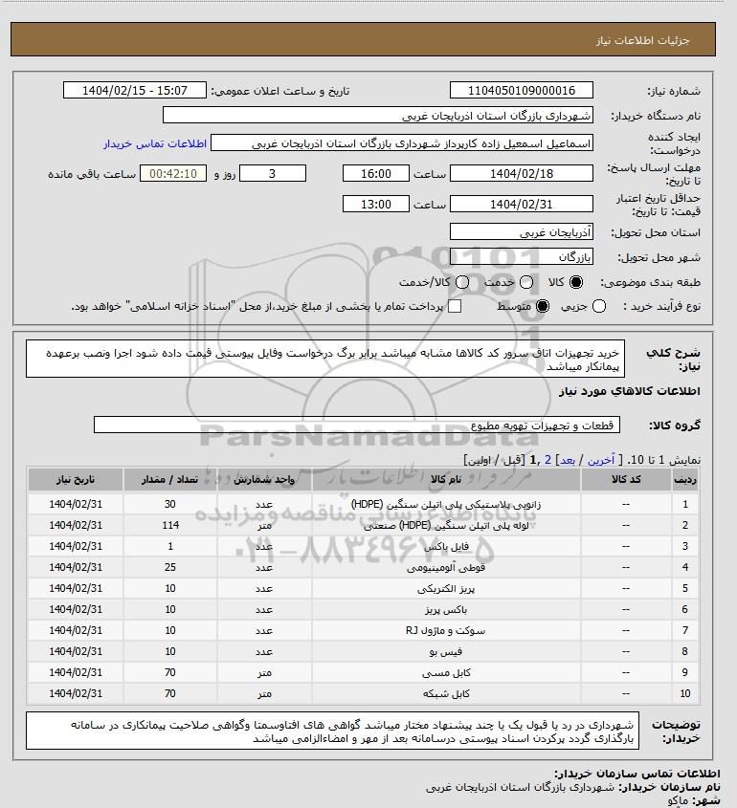The height and width of the screenshot is (808, 737).
Task: Click item name فایل باکس
Action: [x=446, y=546]
